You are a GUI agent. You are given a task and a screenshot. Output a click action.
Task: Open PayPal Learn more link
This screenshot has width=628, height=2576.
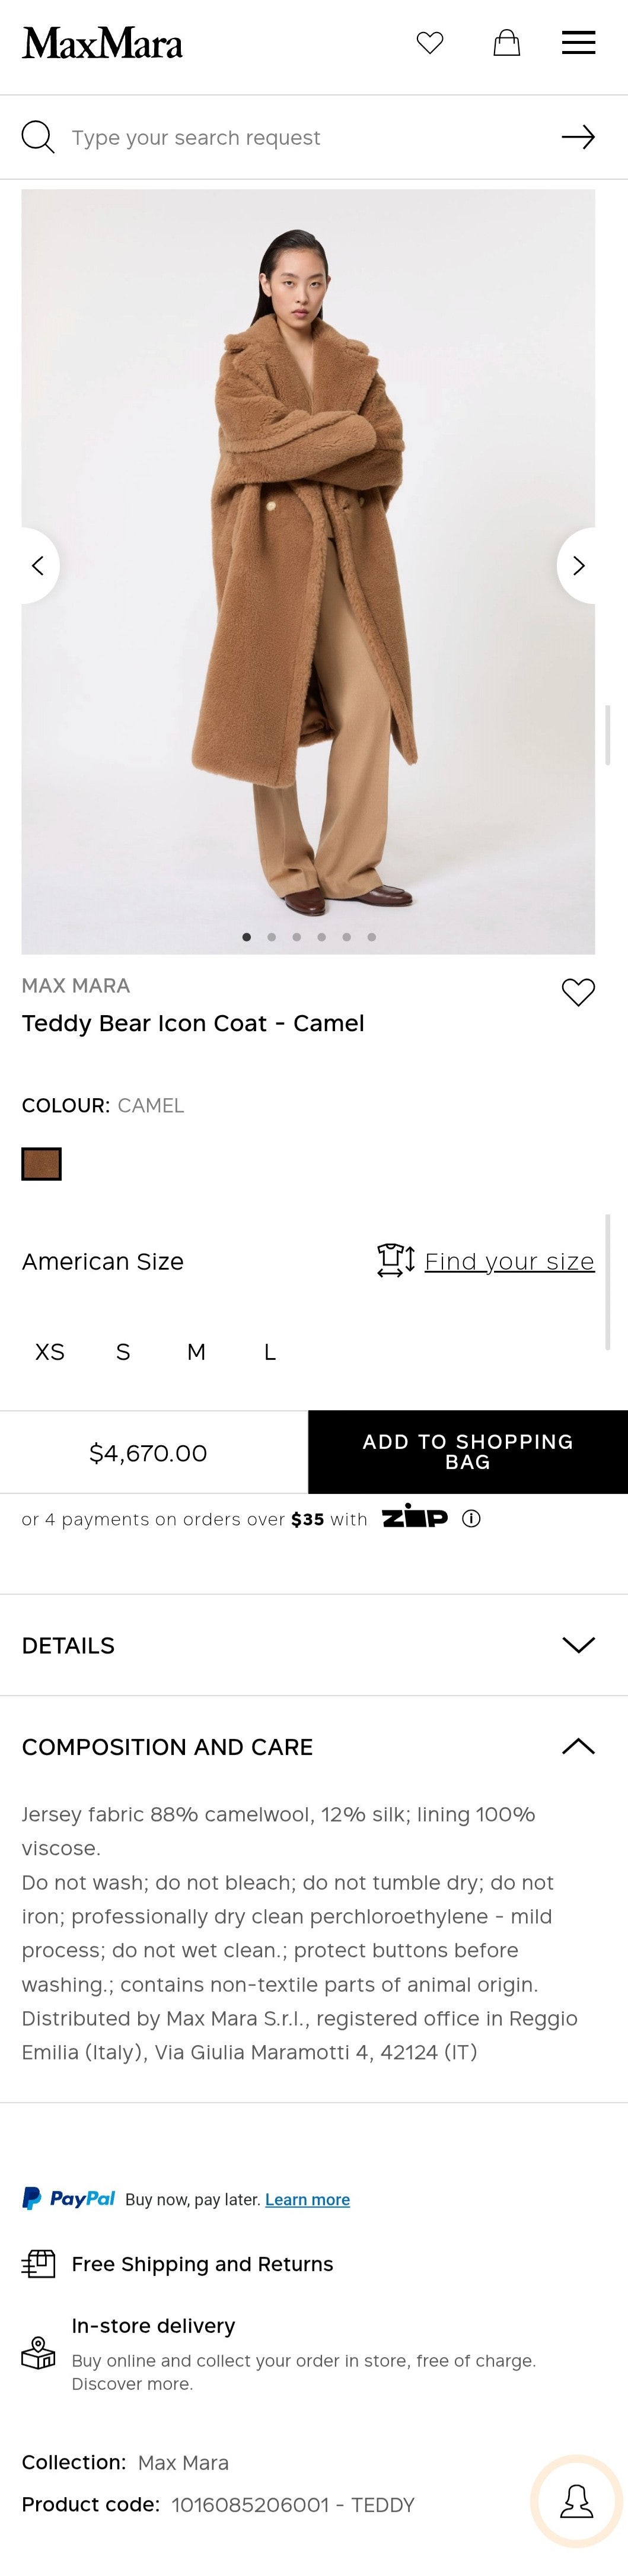[x=307, y=2199]
